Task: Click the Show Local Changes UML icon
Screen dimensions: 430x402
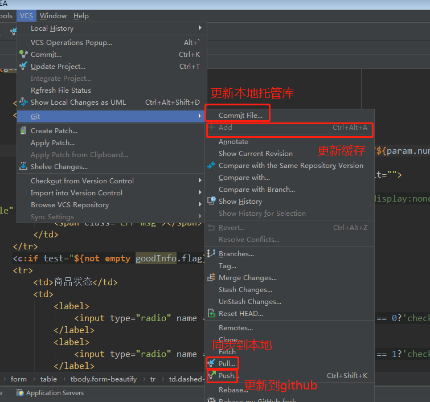Action: pos(23,102)
